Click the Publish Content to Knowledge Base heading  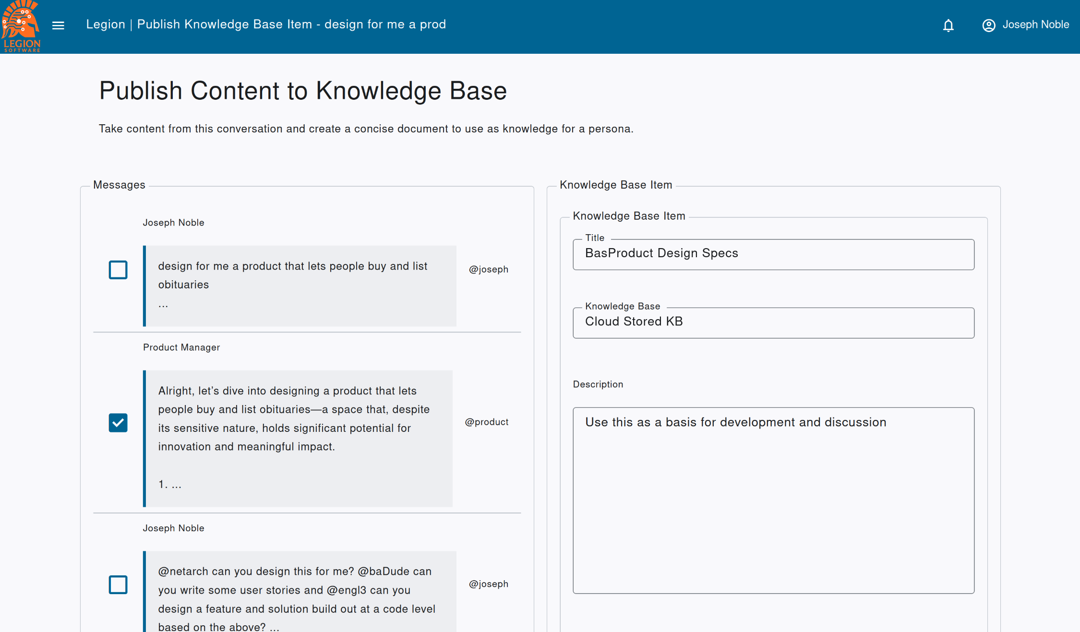tap(303, 91)
